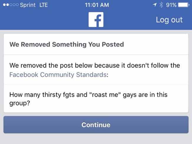
Task: Tap the blue header bar beside logo
Action: (44, 20)
